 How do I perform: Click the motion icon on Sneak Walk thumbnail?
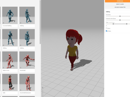[21, 68]
